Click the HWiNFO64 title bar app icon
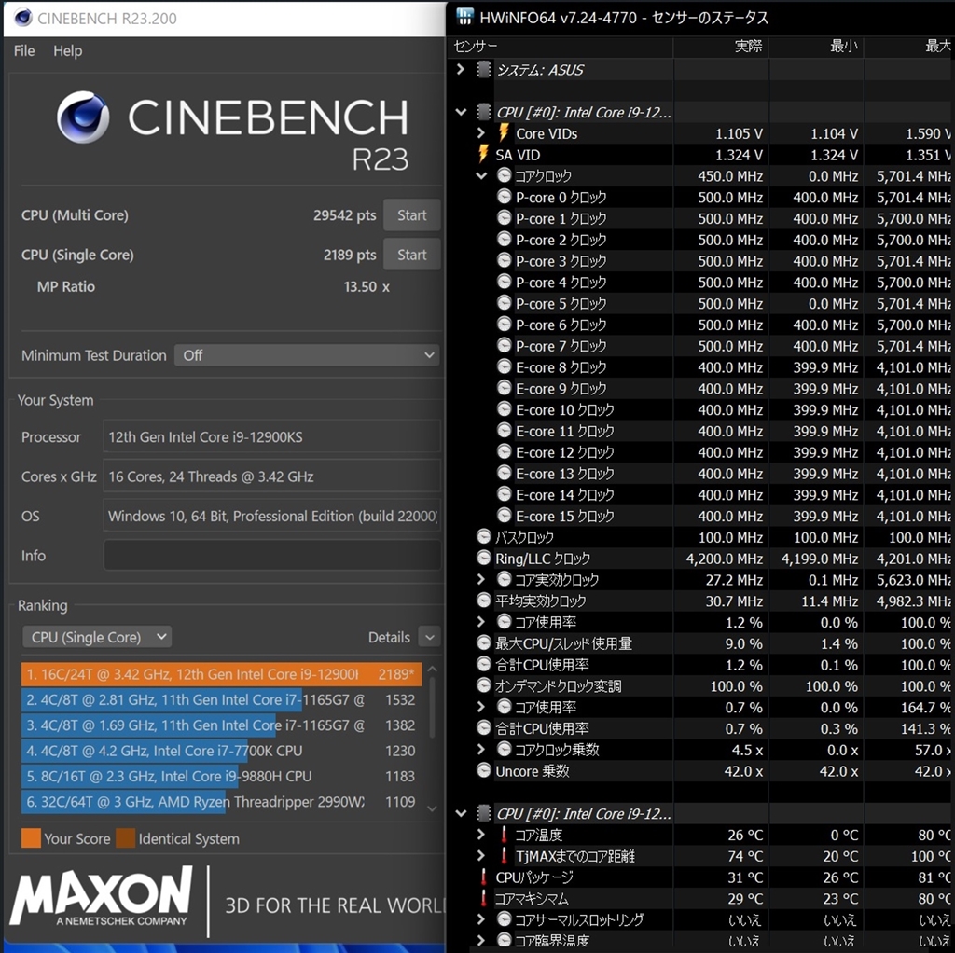Image resolution: width=955 pixels, height=953 pixels. pyautogui.click(x=464, y=17)
